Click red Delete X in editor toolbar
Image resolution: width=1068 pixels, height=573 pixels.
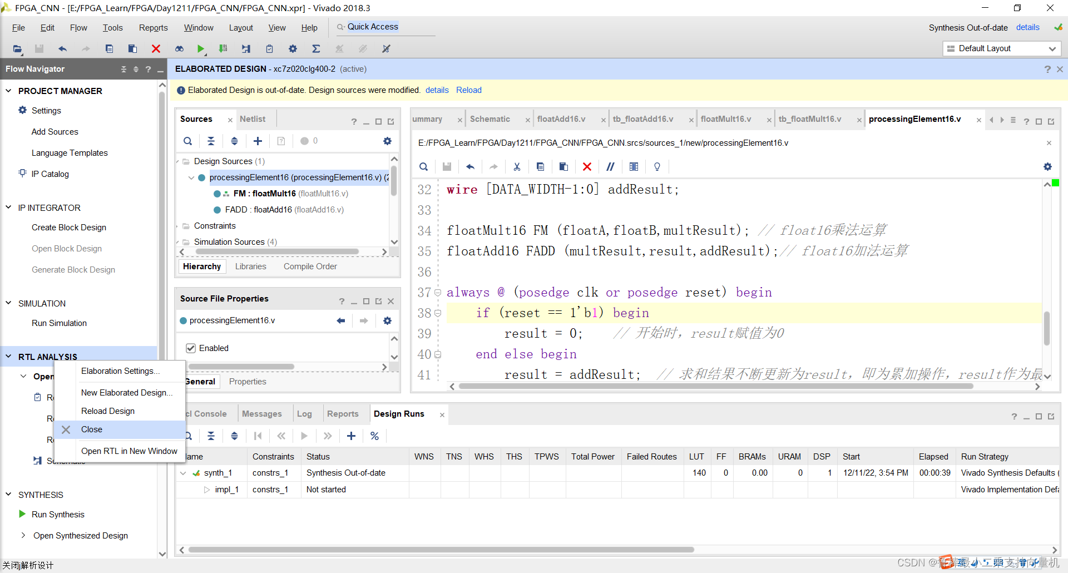tap(587, 167)
